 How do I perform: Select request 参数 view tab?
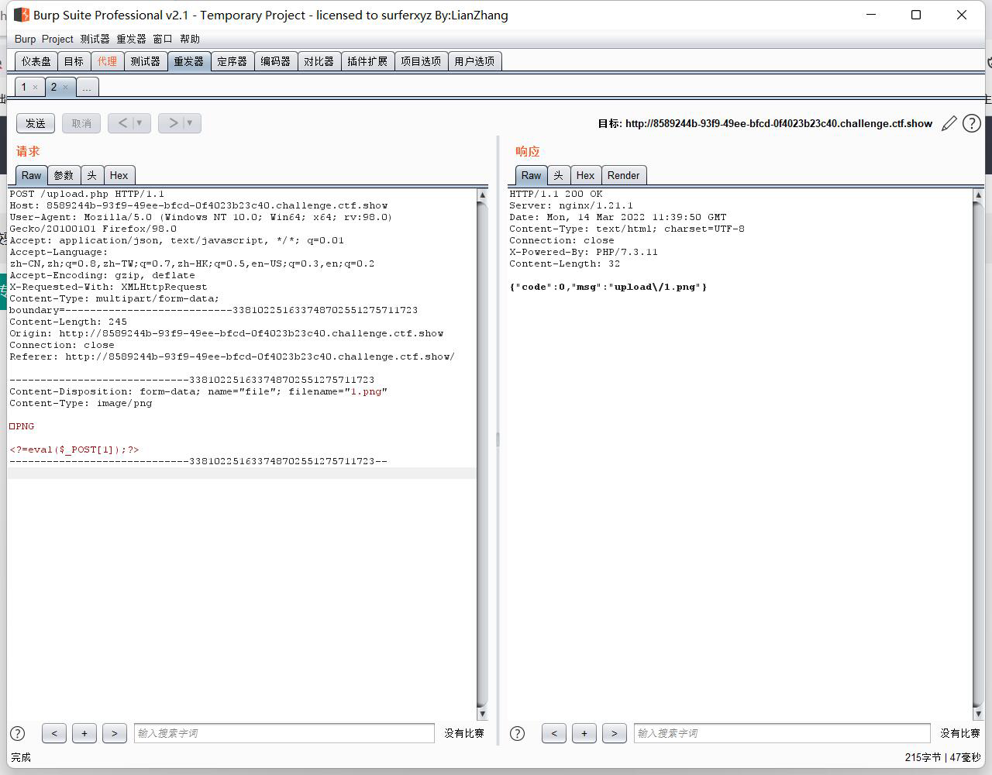click(64, 175)
